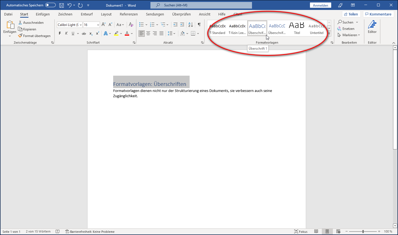Click the pen icon beside Anmelden
Screen dimensions: 398x235
point(340,5)
